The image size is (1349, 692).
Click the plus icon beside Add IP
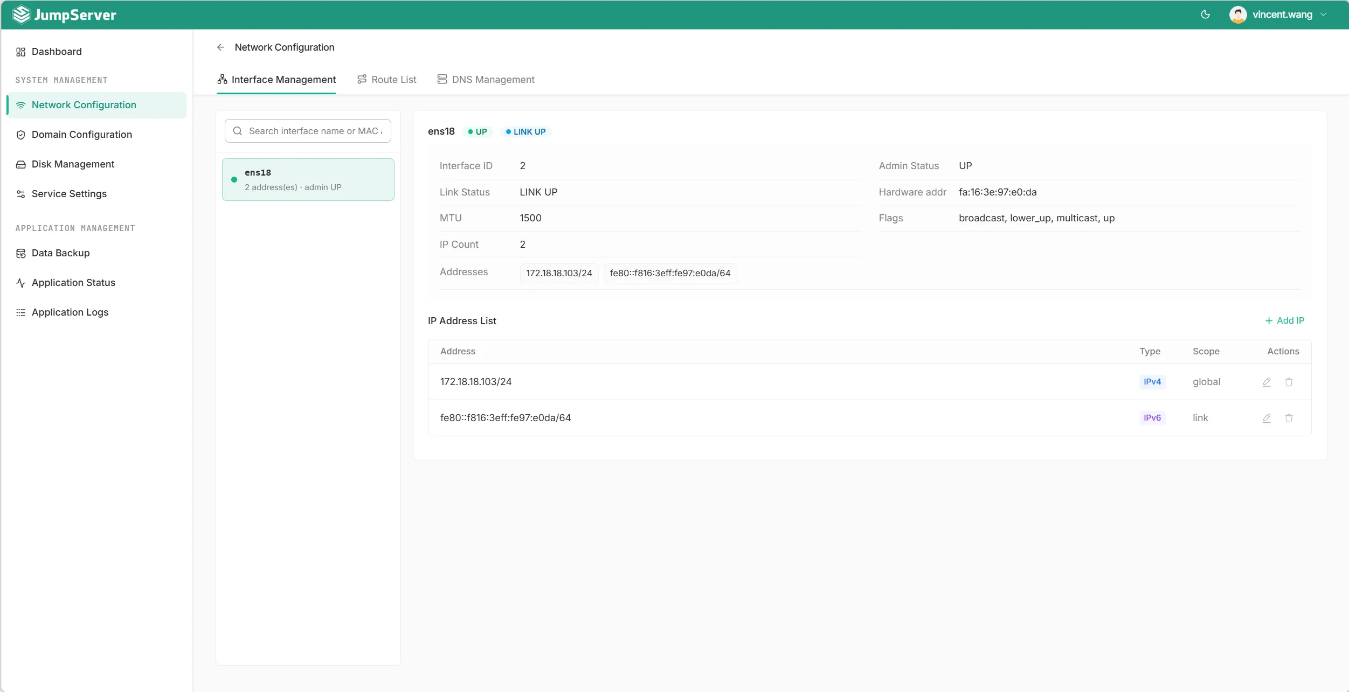1269,321
